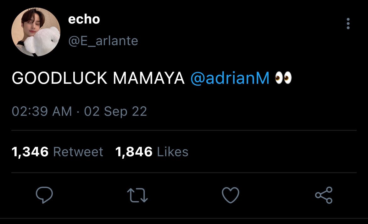Open the share icon options
This screenshot has height=224, width=368.
coord(324,195)
